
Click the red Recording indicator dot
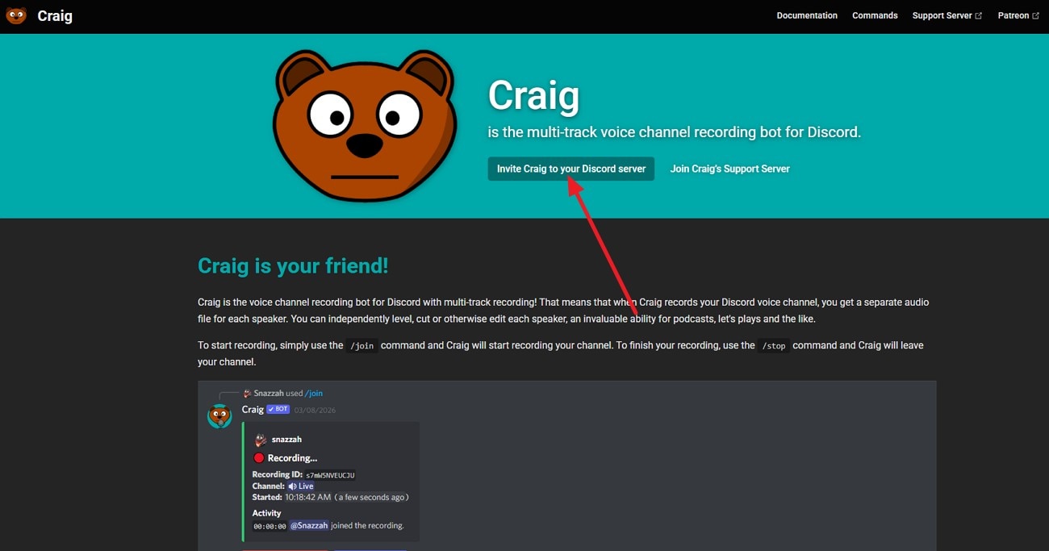tap(258, 457)
